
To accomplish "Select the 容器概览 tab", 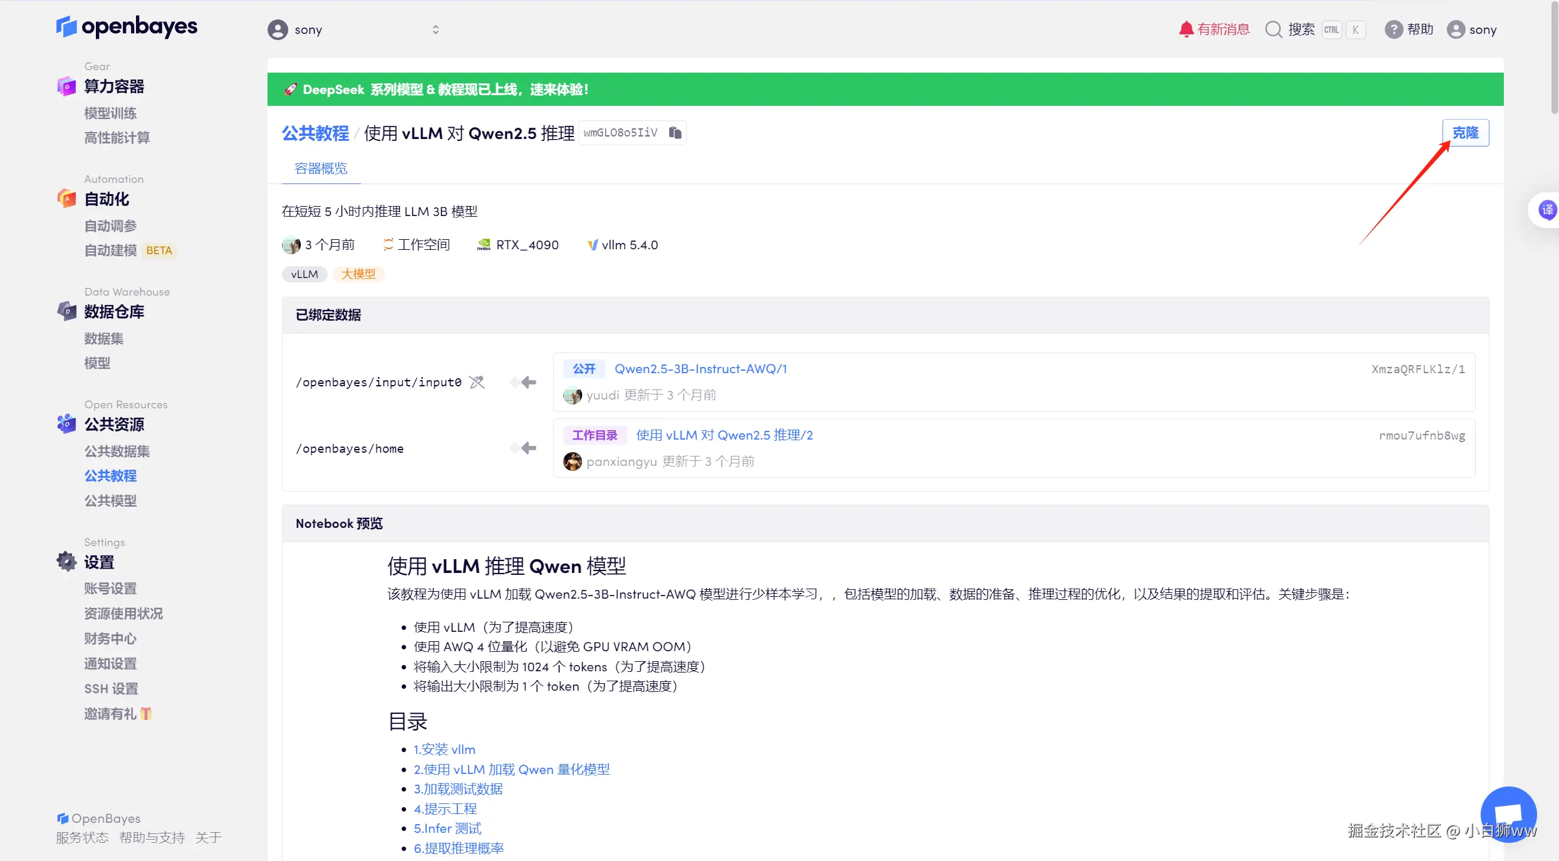I will click(x=321, y=168).
